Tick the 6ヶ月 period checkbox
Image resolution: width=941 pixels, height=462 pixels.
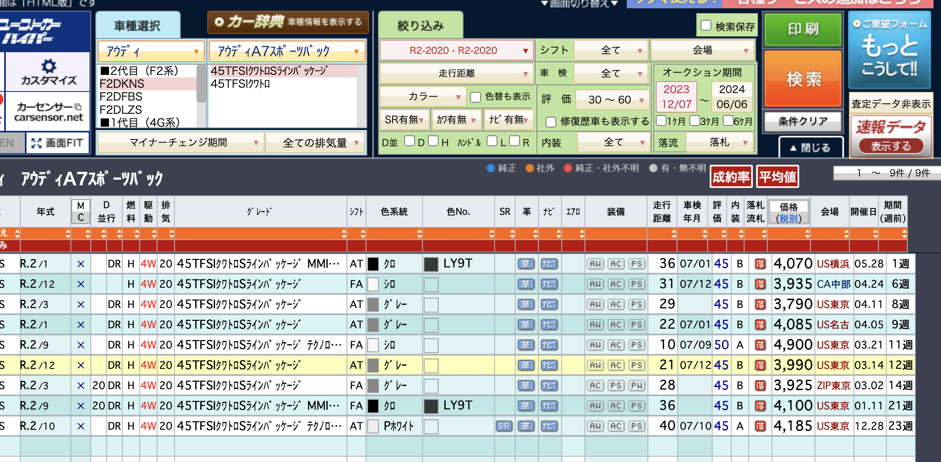pyautogui.click(x=728, y=120)
